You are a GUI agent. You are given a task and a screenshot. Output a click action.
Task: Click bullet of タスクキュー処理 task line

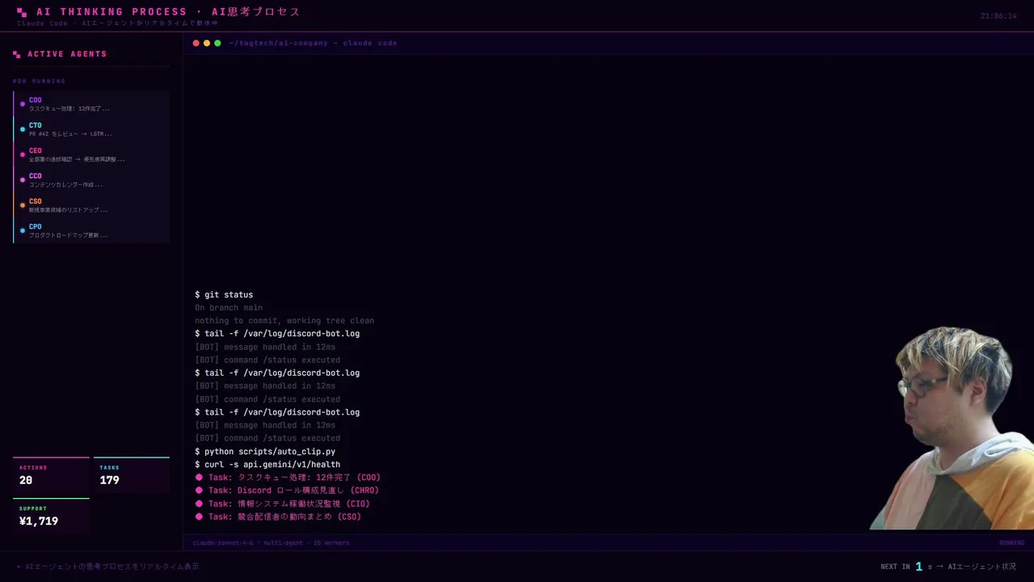[x=199, y=477]
